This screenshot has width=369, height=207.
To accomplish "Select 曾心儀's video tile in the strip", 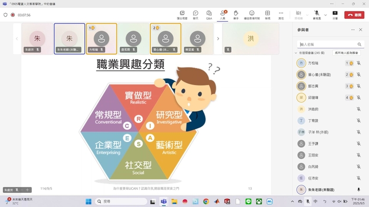I will point(166,39).
